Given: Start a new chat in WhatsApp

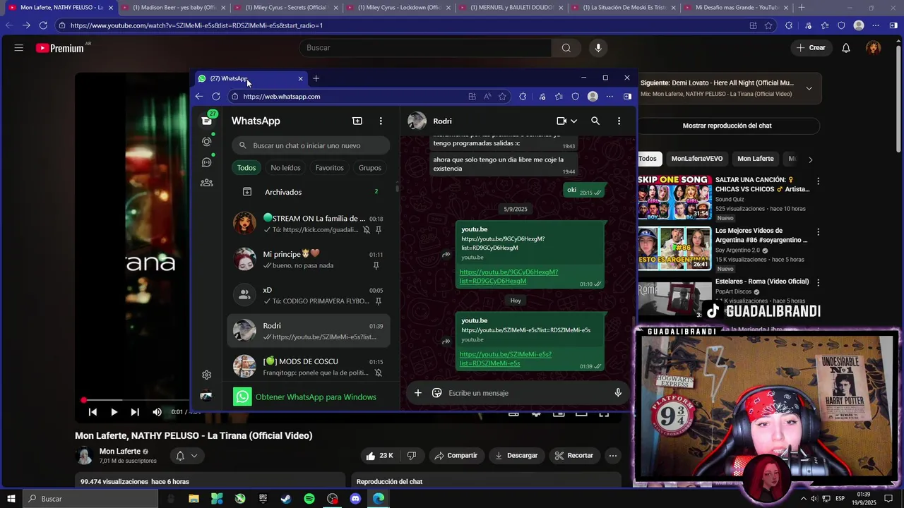Looking at the screenshot, I should pos(357,121).
